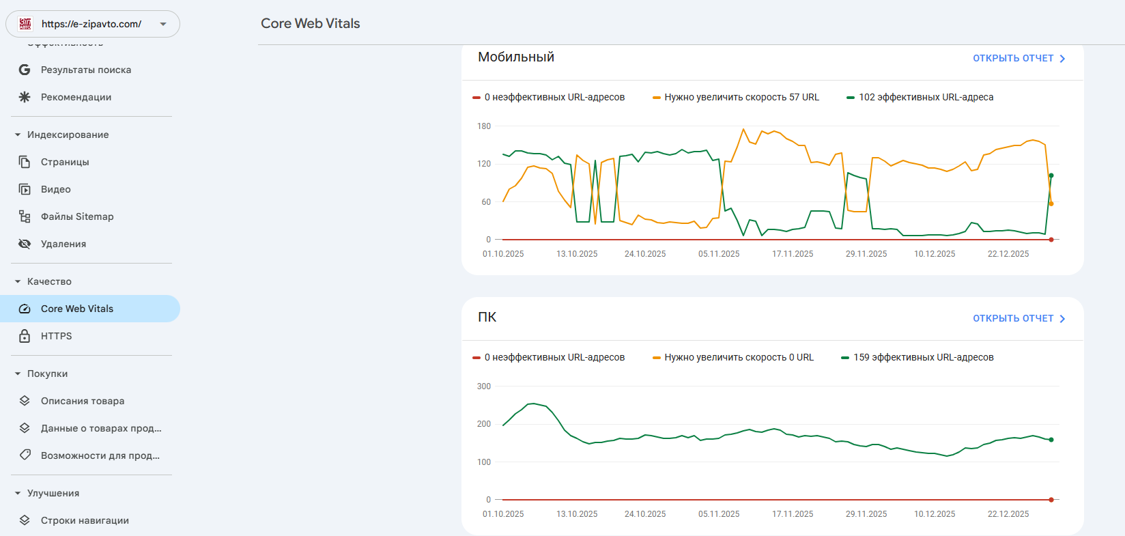This screenshot has width=1125, height=536.
Task: Collapse the Покупки section
Action: [18, 373]
